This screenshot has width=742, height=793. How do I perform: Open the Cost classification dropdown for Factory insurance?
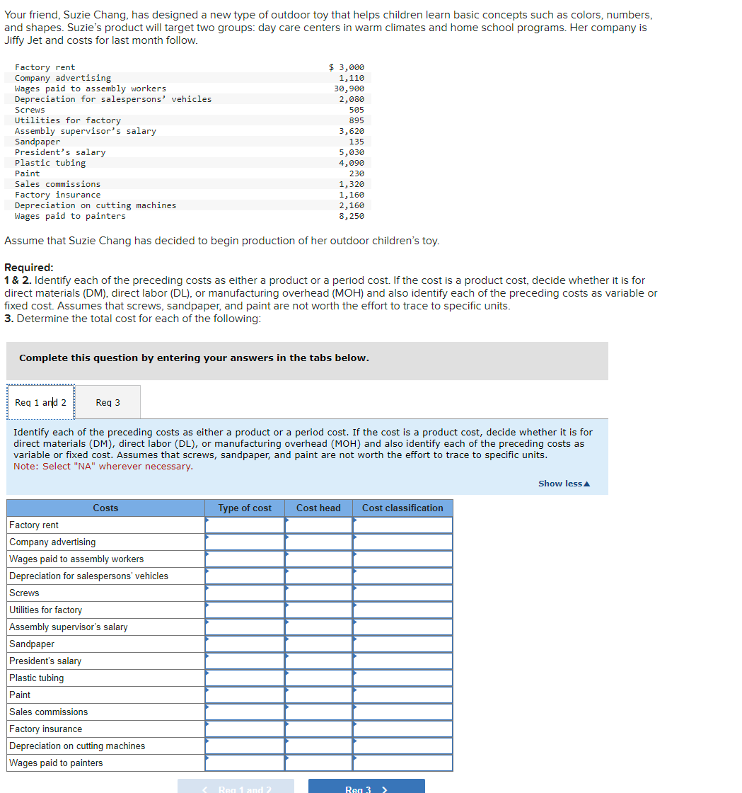pos(402,729)
